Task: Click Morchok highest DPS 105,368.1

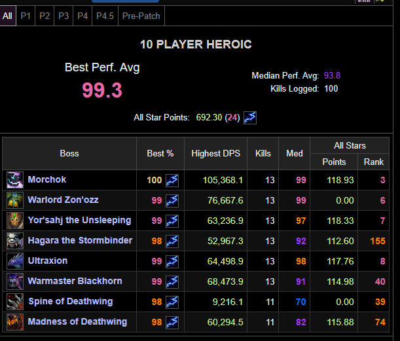Action: coord(223,181)
